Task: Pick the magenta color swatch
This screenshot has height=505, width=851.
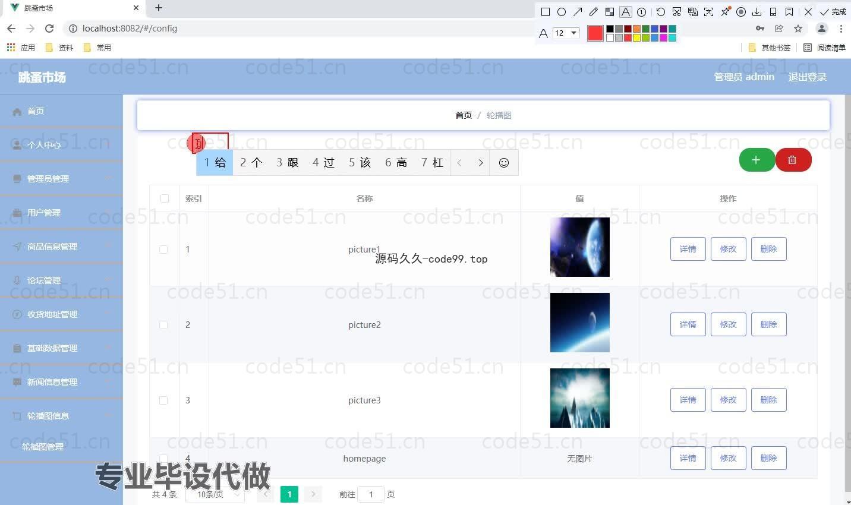Action: [x=663, y=38]
